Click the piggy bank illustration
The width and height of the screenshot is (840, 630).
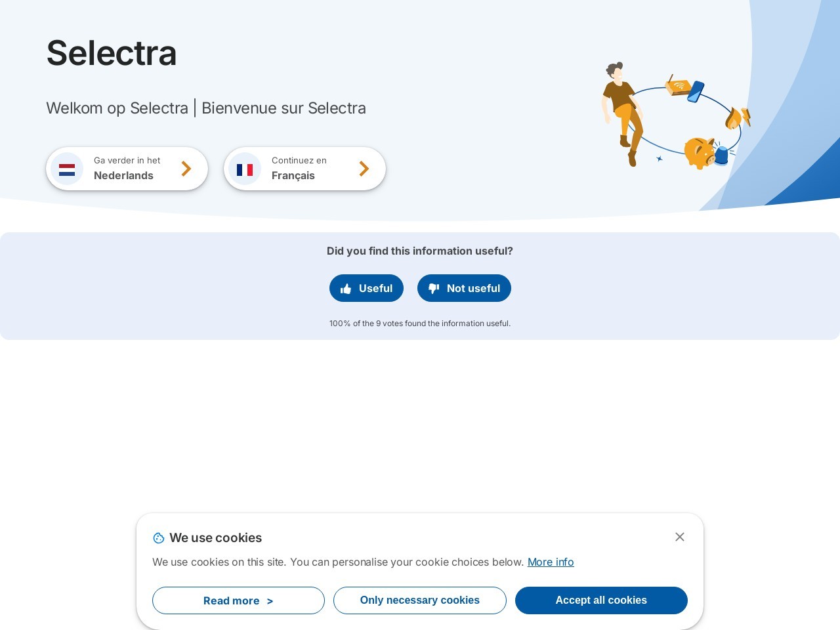coord(700,153)
